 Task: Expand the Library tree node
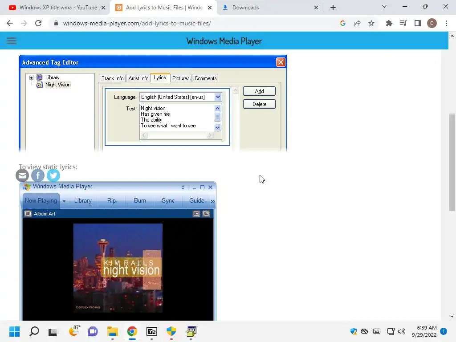pos(31,77)
